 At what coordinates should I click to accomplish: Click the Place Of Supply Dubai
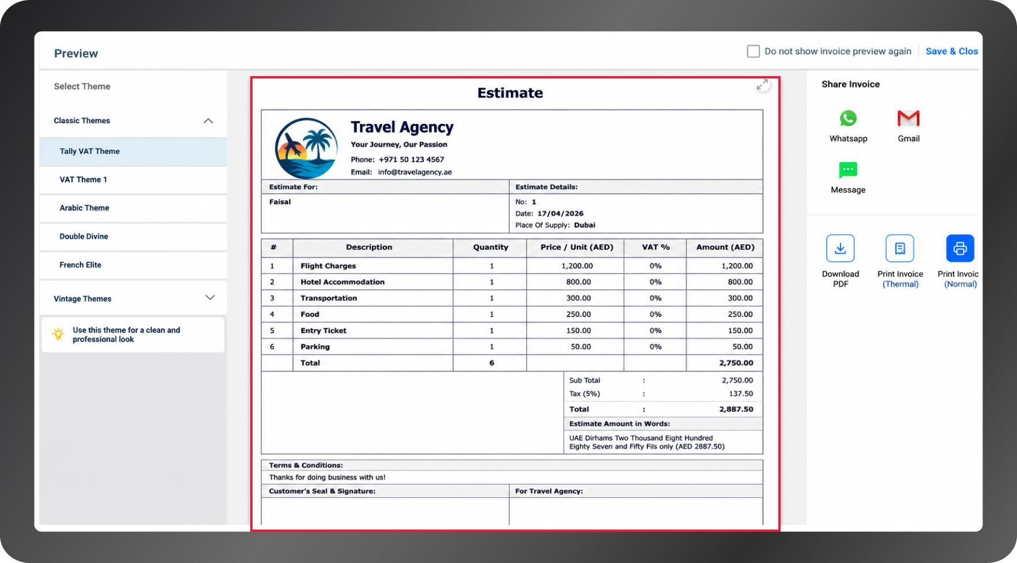point(585,225)
